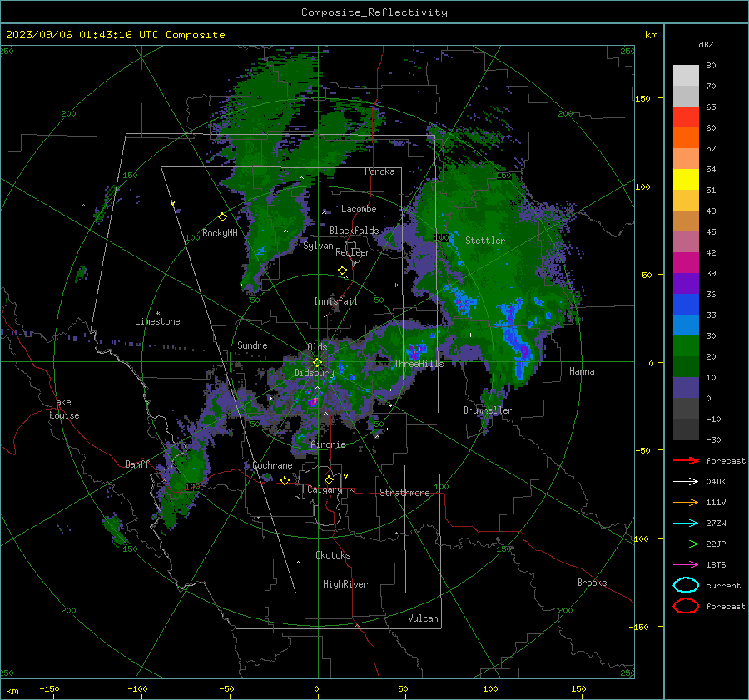Click the magenta storm core near Didsbury
The image size is (749, 700).
pos(314,400)
